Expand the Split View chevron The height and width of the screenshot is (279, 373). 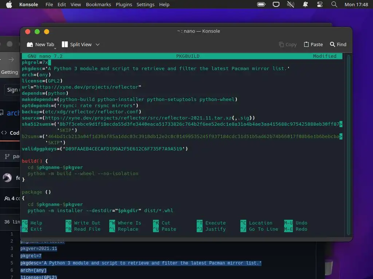point(98,44)
